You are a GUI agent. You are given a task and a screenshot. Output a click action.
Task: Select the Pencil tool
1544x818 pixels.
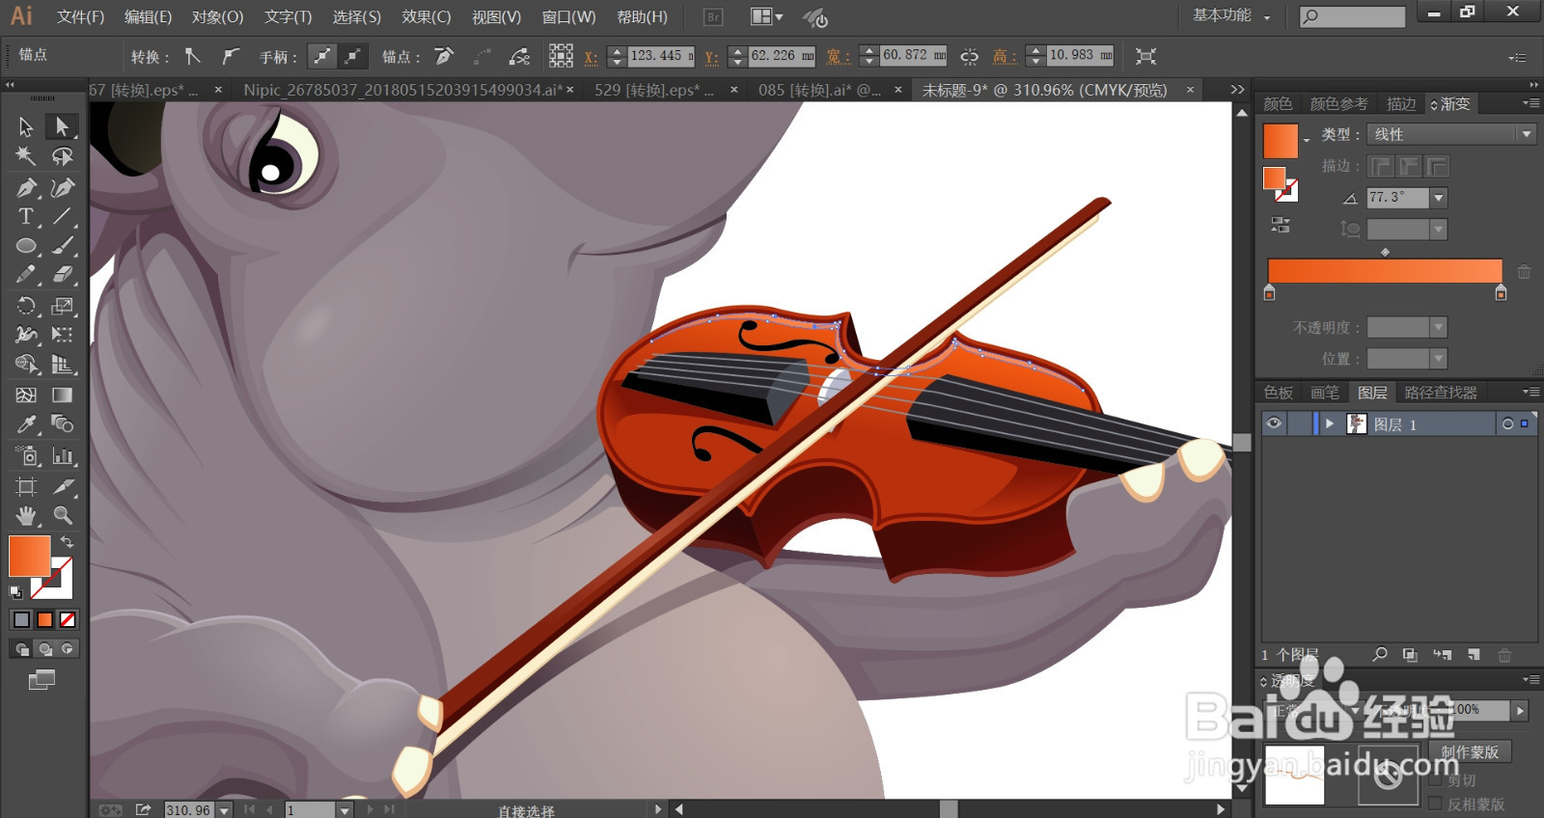click(x=26, y=275)
